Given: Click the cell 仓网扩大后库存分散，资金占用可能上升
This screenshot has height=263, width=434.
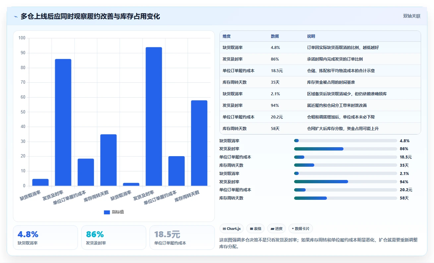Looking at the screenshot, I should (343, 129).
